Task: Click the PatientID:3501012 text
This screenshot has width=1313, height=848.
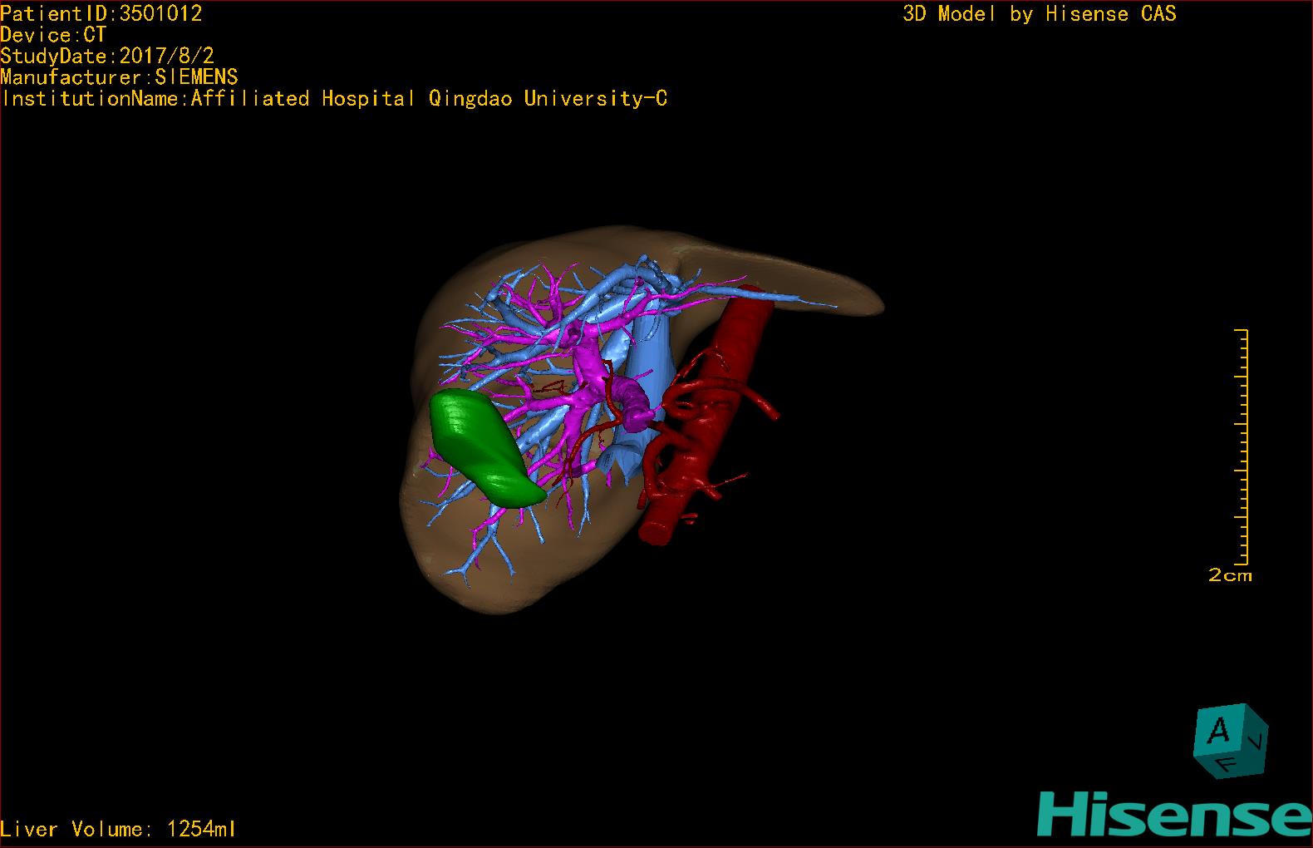Action: 101,13
